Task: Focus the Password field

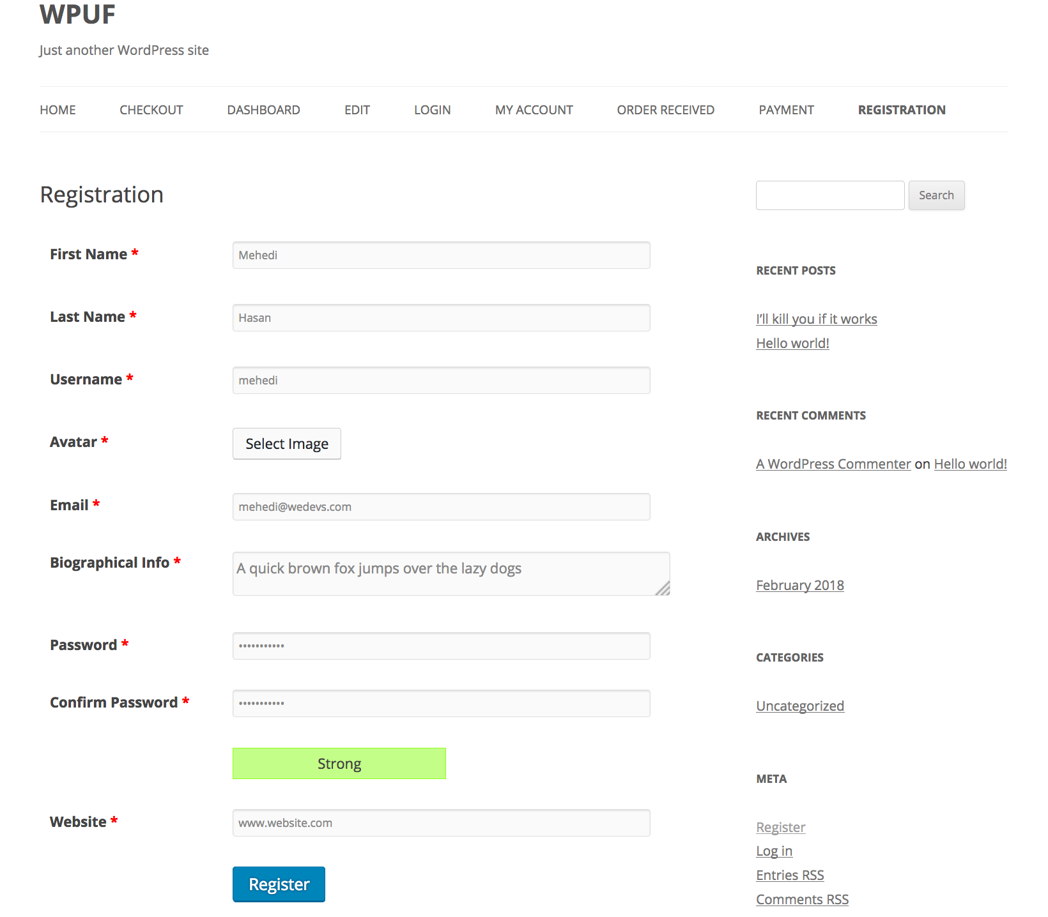Action: [x=442, y=646]
